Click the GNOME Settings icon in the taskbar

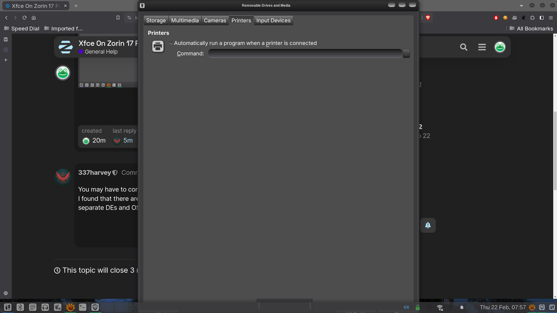58,307
